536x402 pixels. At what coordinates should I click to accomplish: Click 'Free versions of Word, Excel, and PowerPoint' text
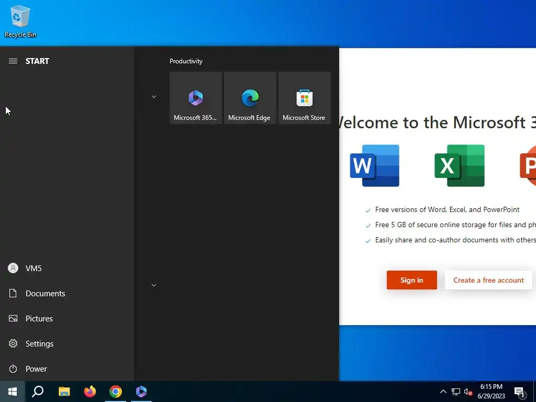[x=447, y=209]
